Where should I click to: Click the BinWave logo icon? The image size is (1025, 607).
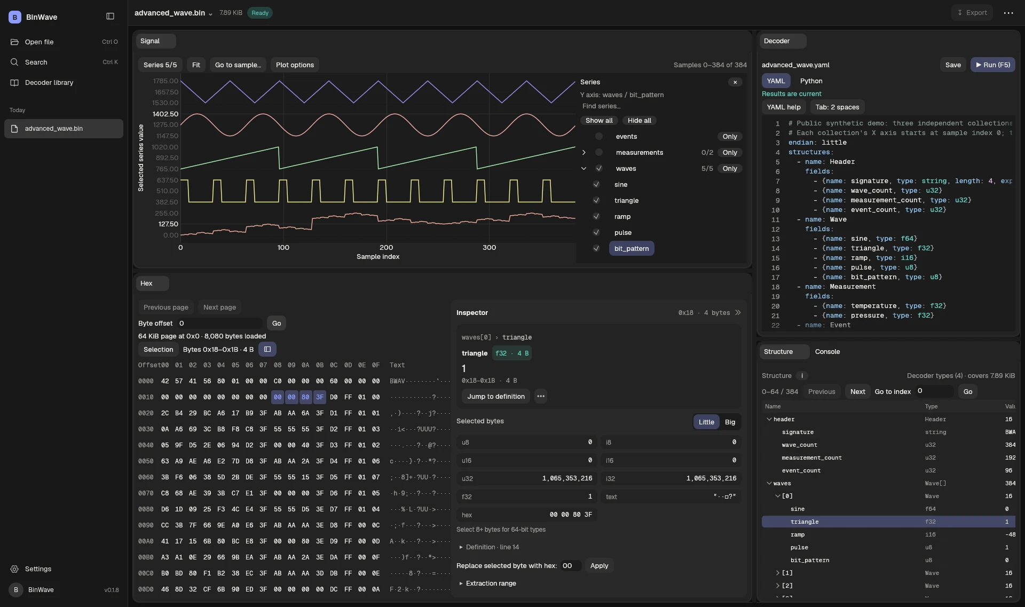tap(15, 17)
